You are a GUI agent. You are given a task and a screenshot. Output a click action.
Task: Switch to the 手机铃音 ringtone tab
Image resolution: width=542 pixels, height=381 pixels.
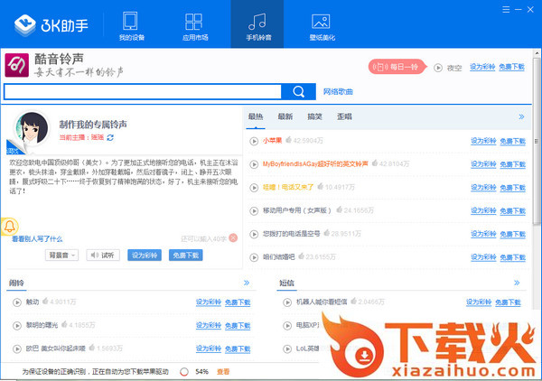[x=257, y=24]
